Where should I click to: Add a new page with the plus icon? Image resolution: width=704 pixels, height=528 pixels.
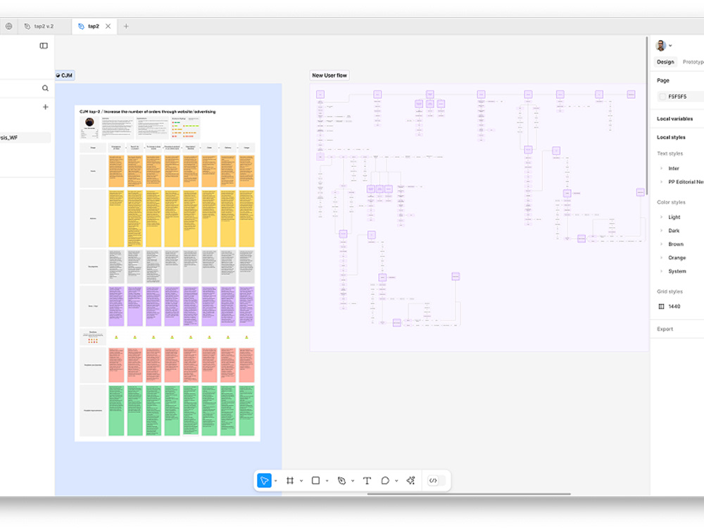coord(45,107)
